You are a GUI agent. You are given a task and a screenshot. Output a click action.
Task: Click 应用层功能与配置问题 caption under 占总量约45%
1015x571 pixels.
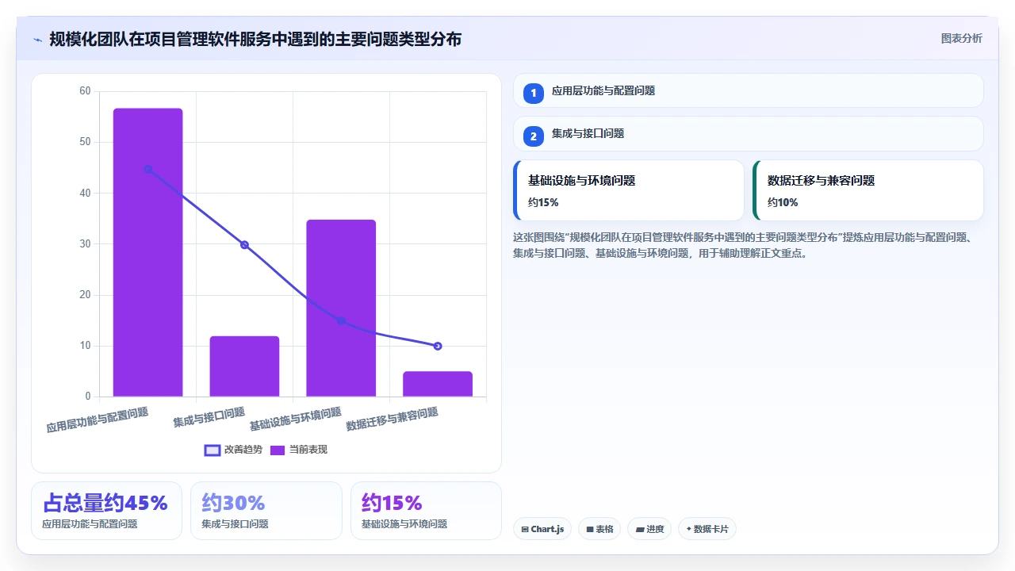pos(90,524)
